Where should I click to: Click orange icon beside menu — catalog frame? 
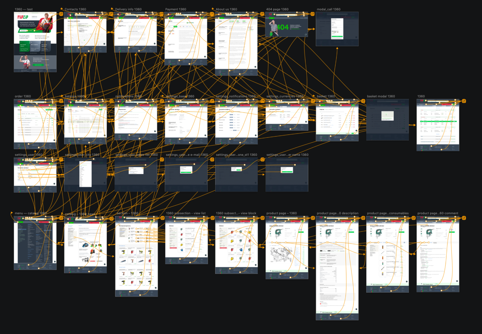61,218
